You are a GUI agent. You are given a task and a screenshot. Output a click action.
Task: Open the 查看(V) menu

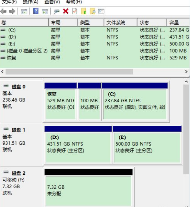[52, 2]
